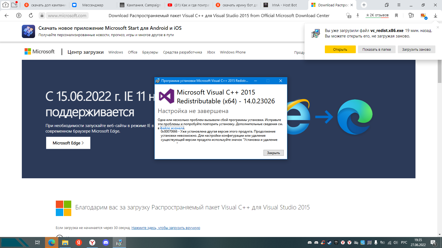Switch to the YouTube '(31) Как и где поиграть' tab
Viewport: 442px width, 248px height.
pos(189,5)
